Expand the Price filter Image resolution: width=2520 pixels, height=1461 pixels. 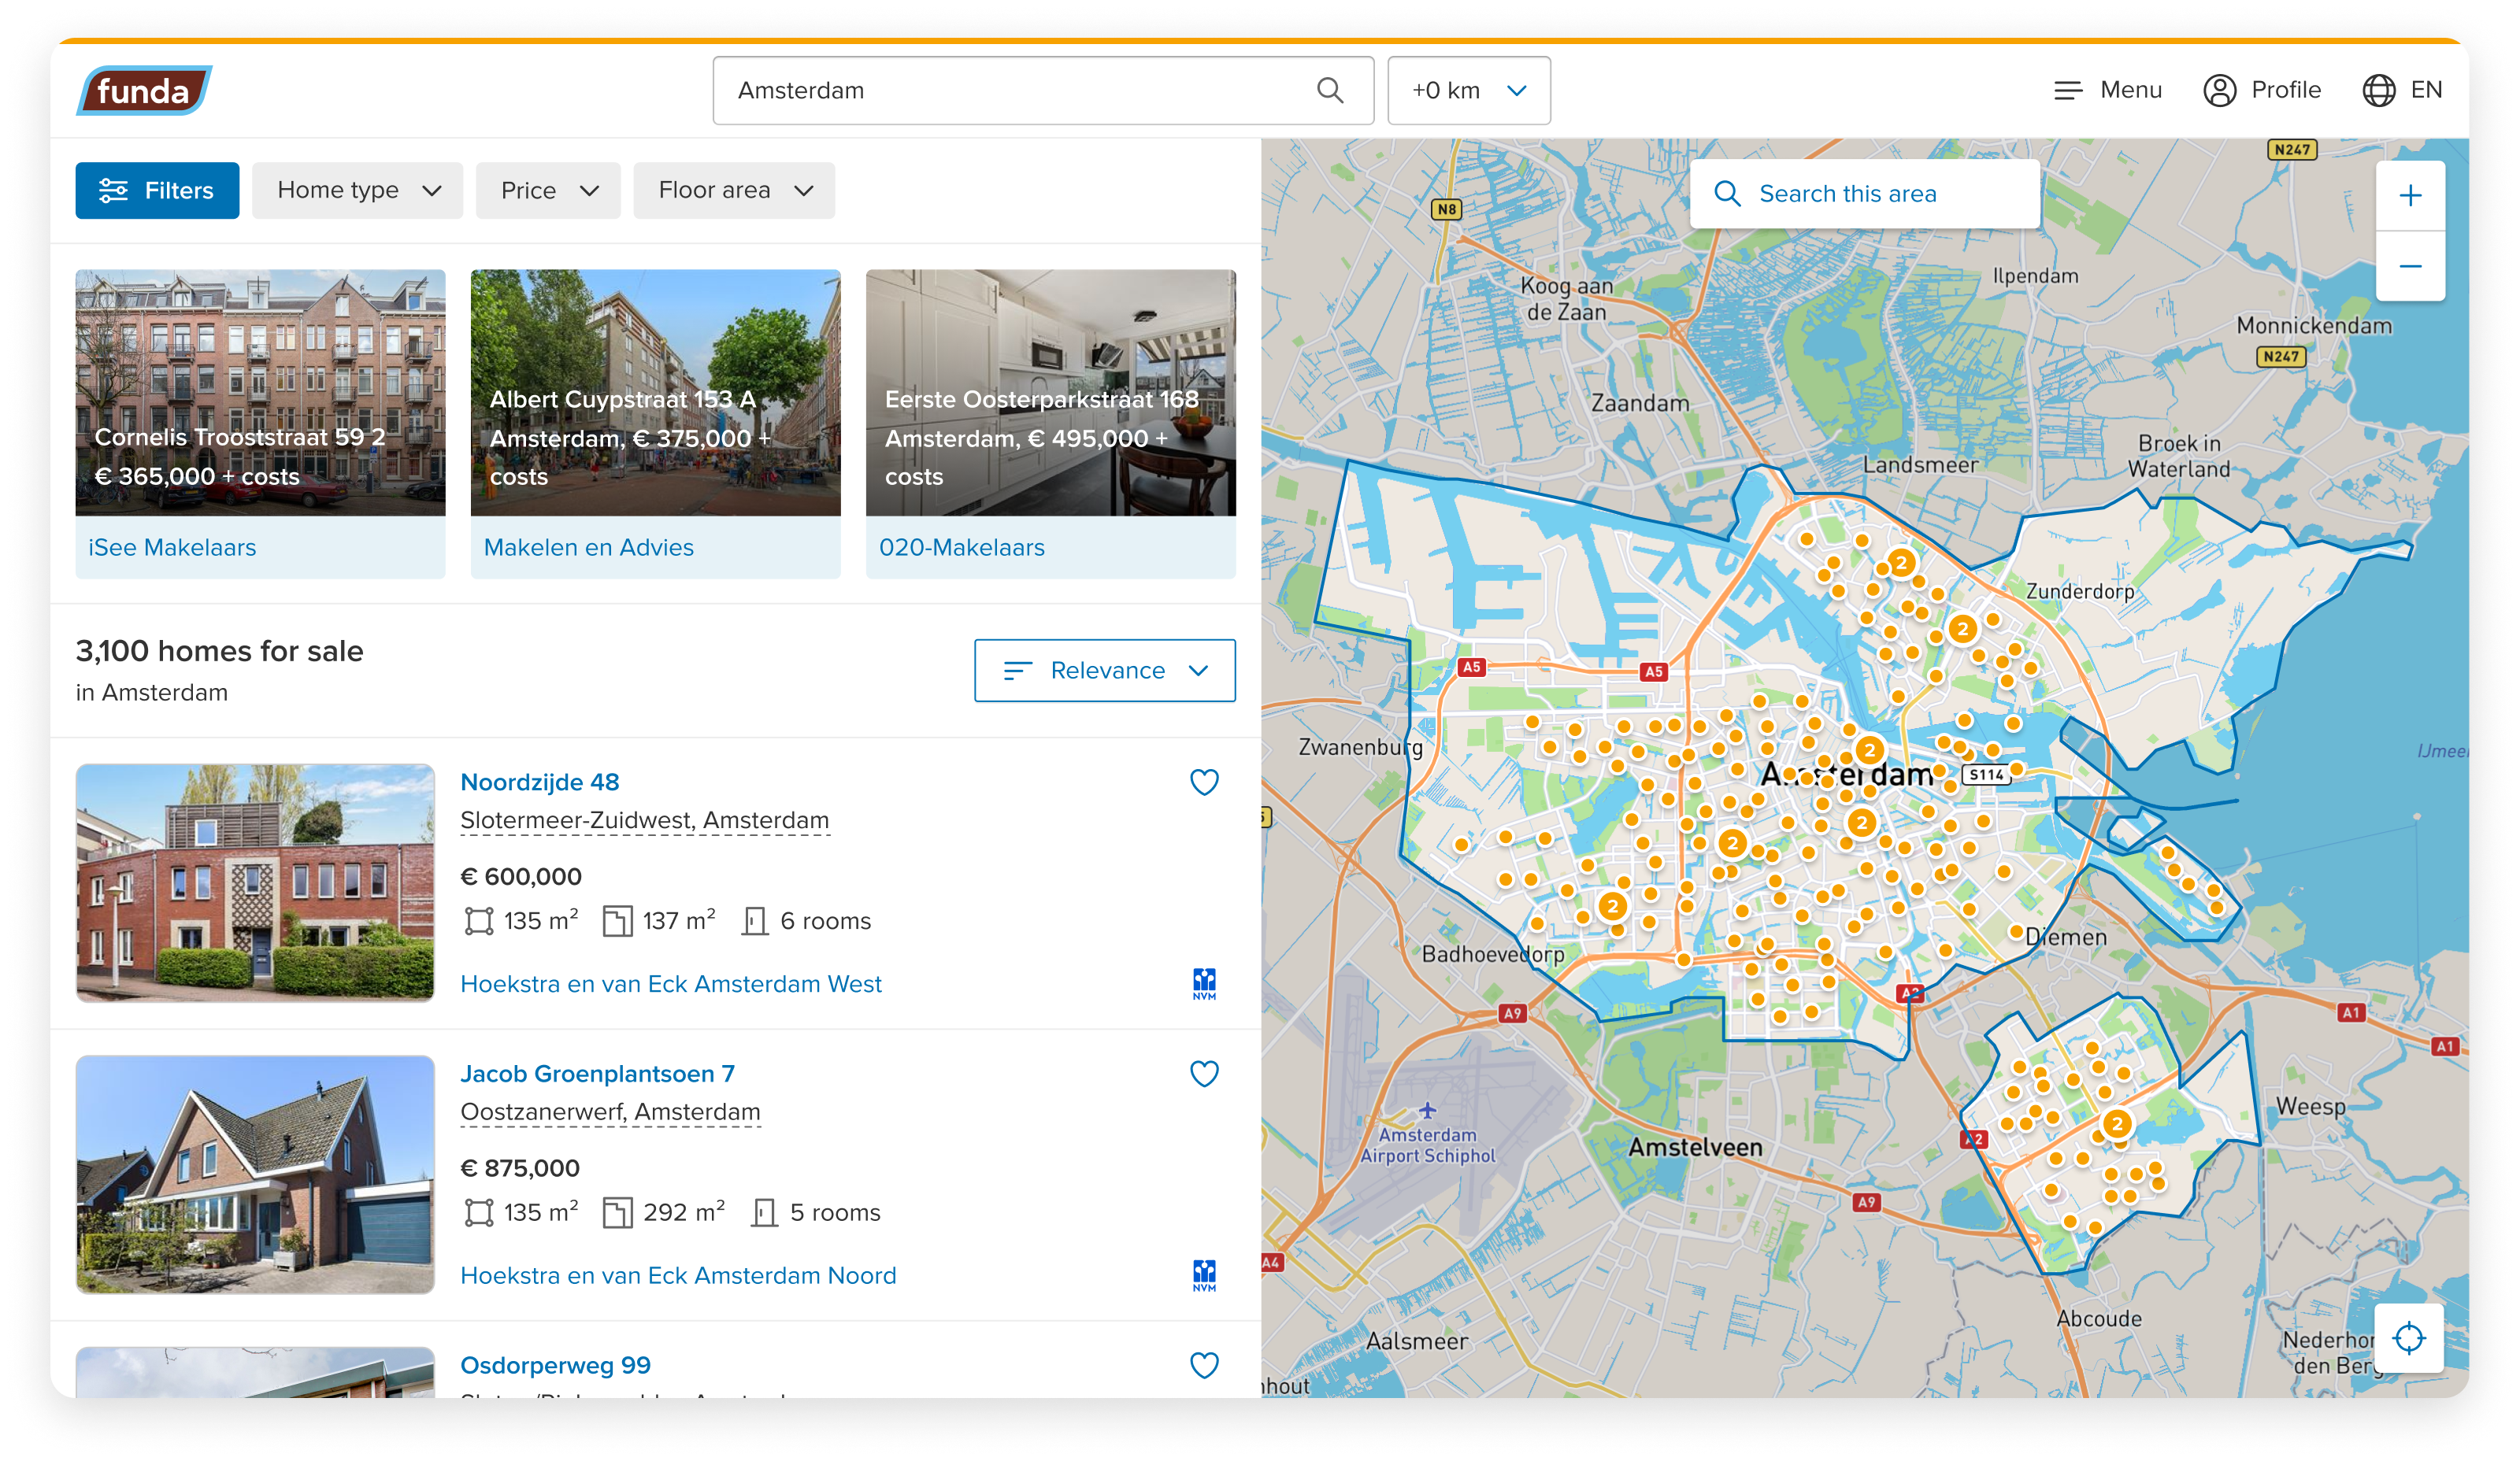point(547,190)
